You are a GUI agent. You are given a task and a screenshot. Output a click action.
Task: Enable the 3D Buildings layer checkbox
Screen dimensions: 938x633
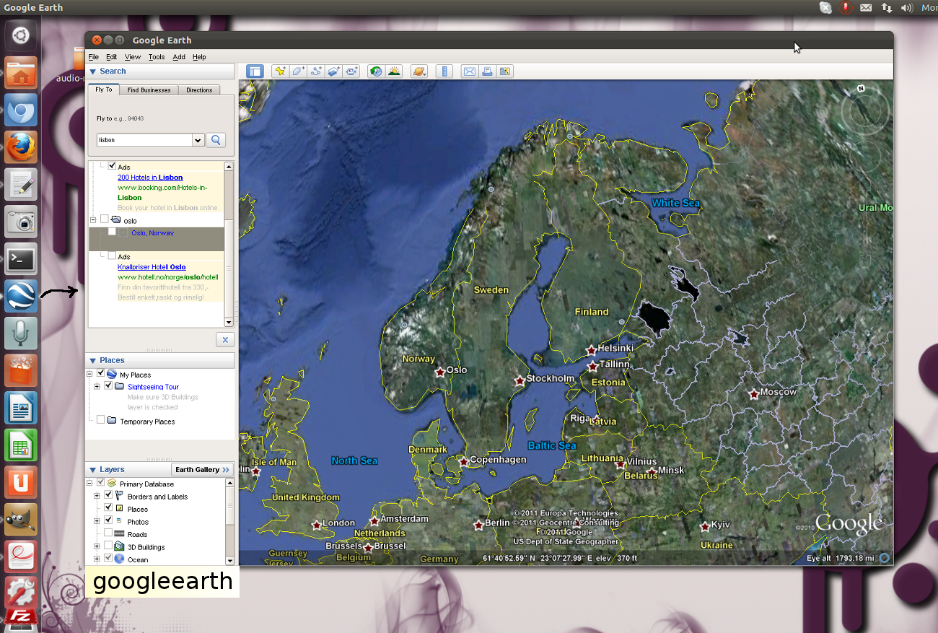pos(108,546)
